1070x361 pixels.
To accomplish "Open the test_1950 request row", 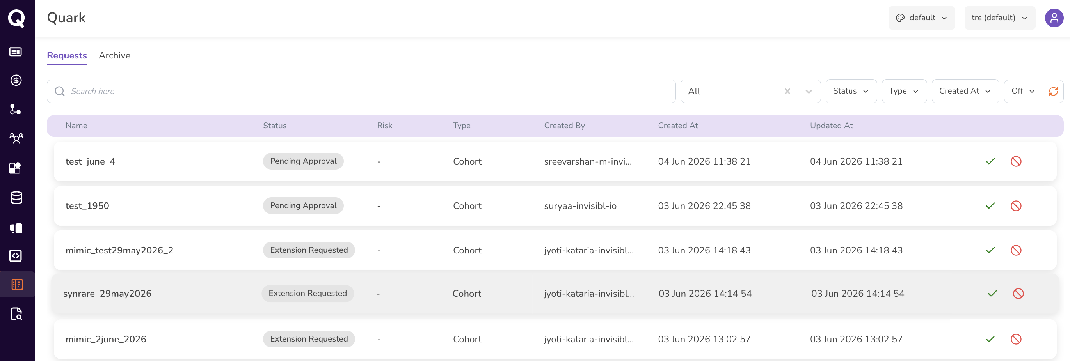I will click(555, 206).
